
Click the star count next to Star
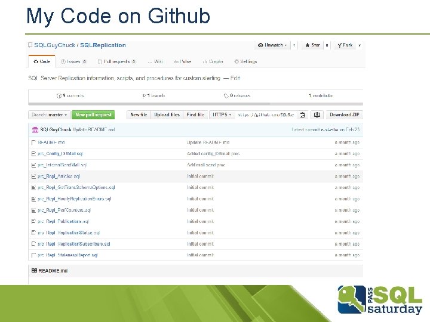click(x=327, y=45)
